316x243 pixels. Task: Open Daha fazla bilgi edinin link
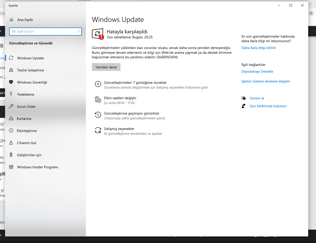pos(259,48)
